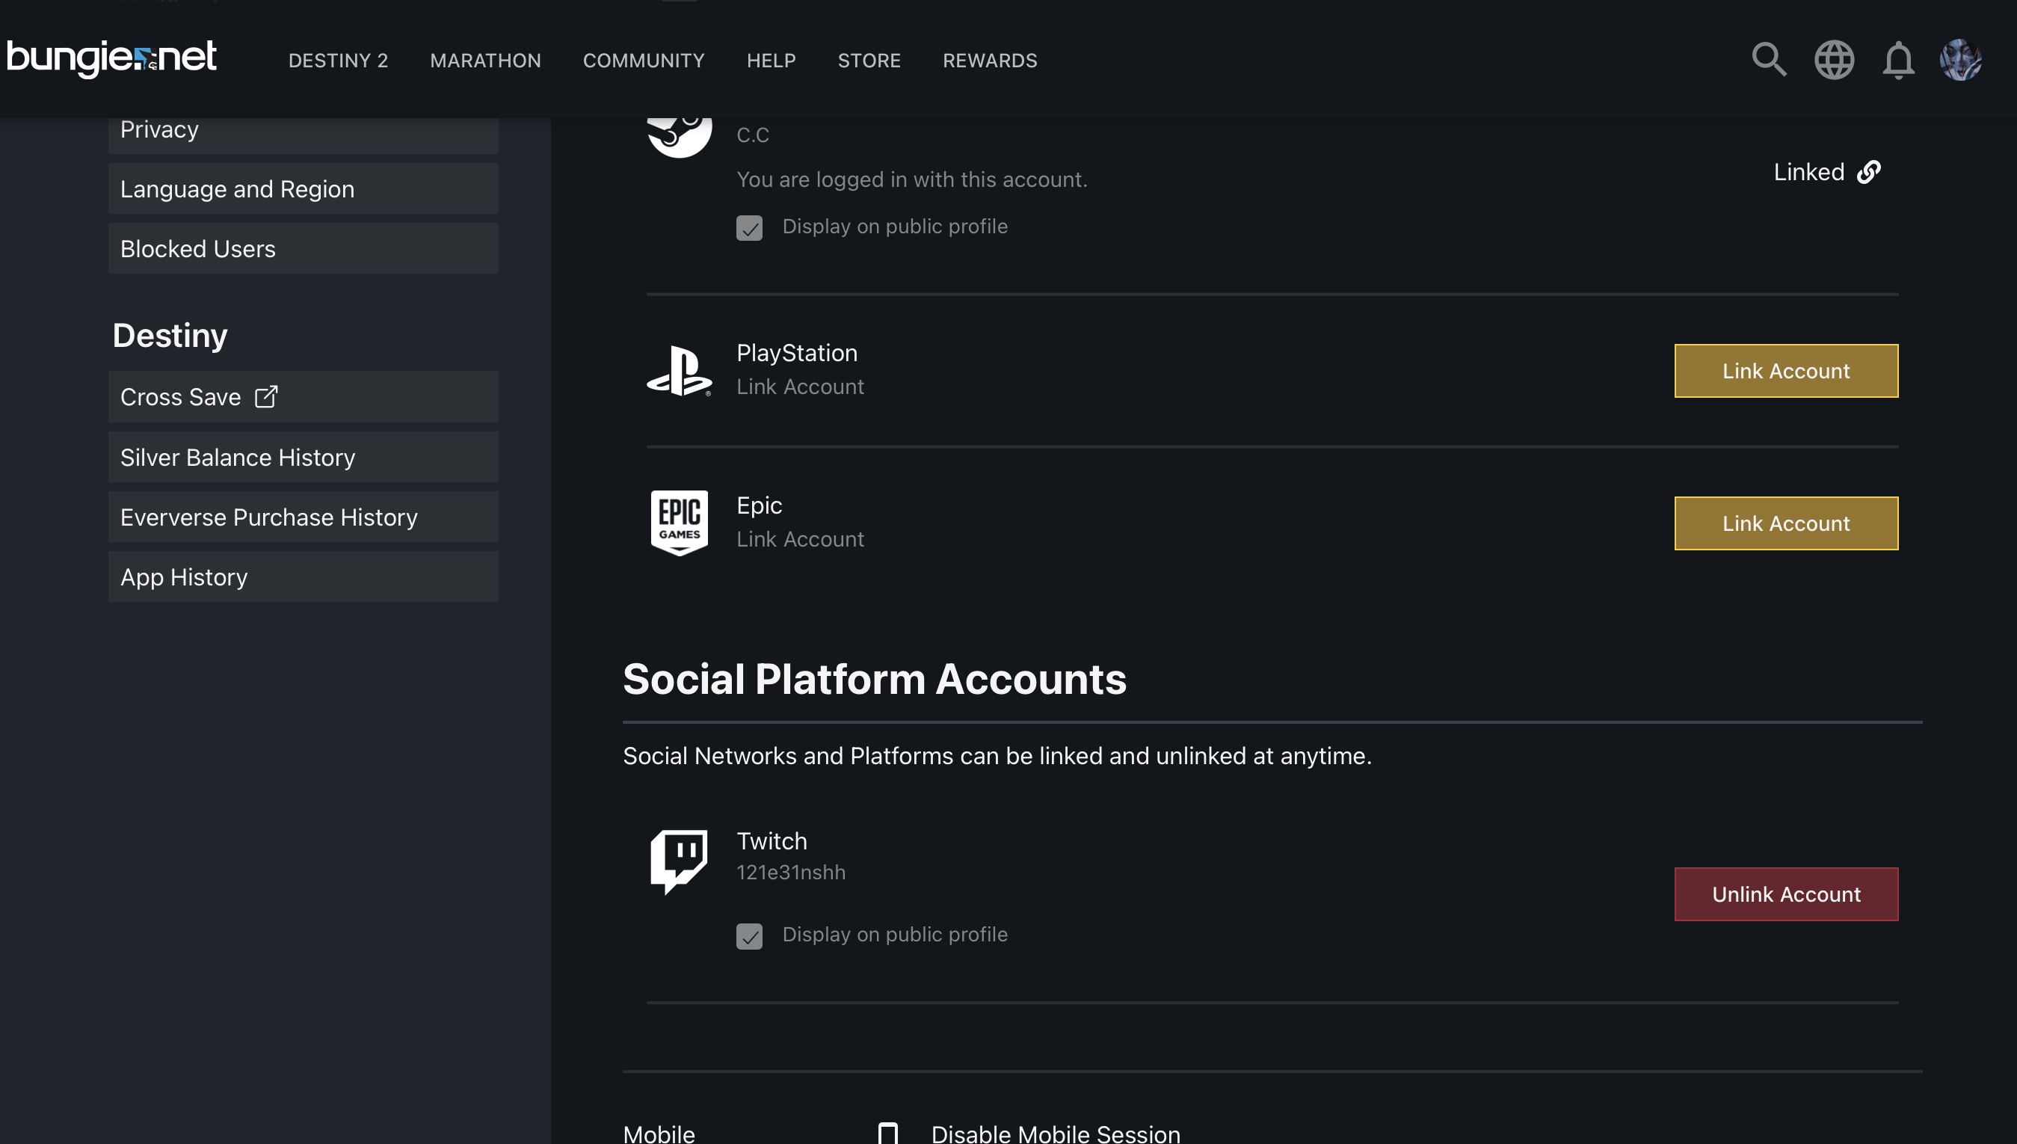Click the user avatar thumbnail

tap(1960, 60)
